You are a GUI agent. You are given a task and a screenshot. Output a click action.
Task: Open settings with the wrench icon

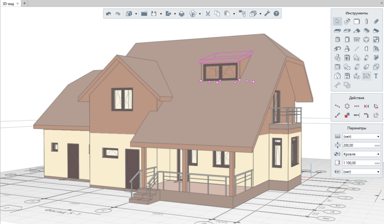point(267,14)
